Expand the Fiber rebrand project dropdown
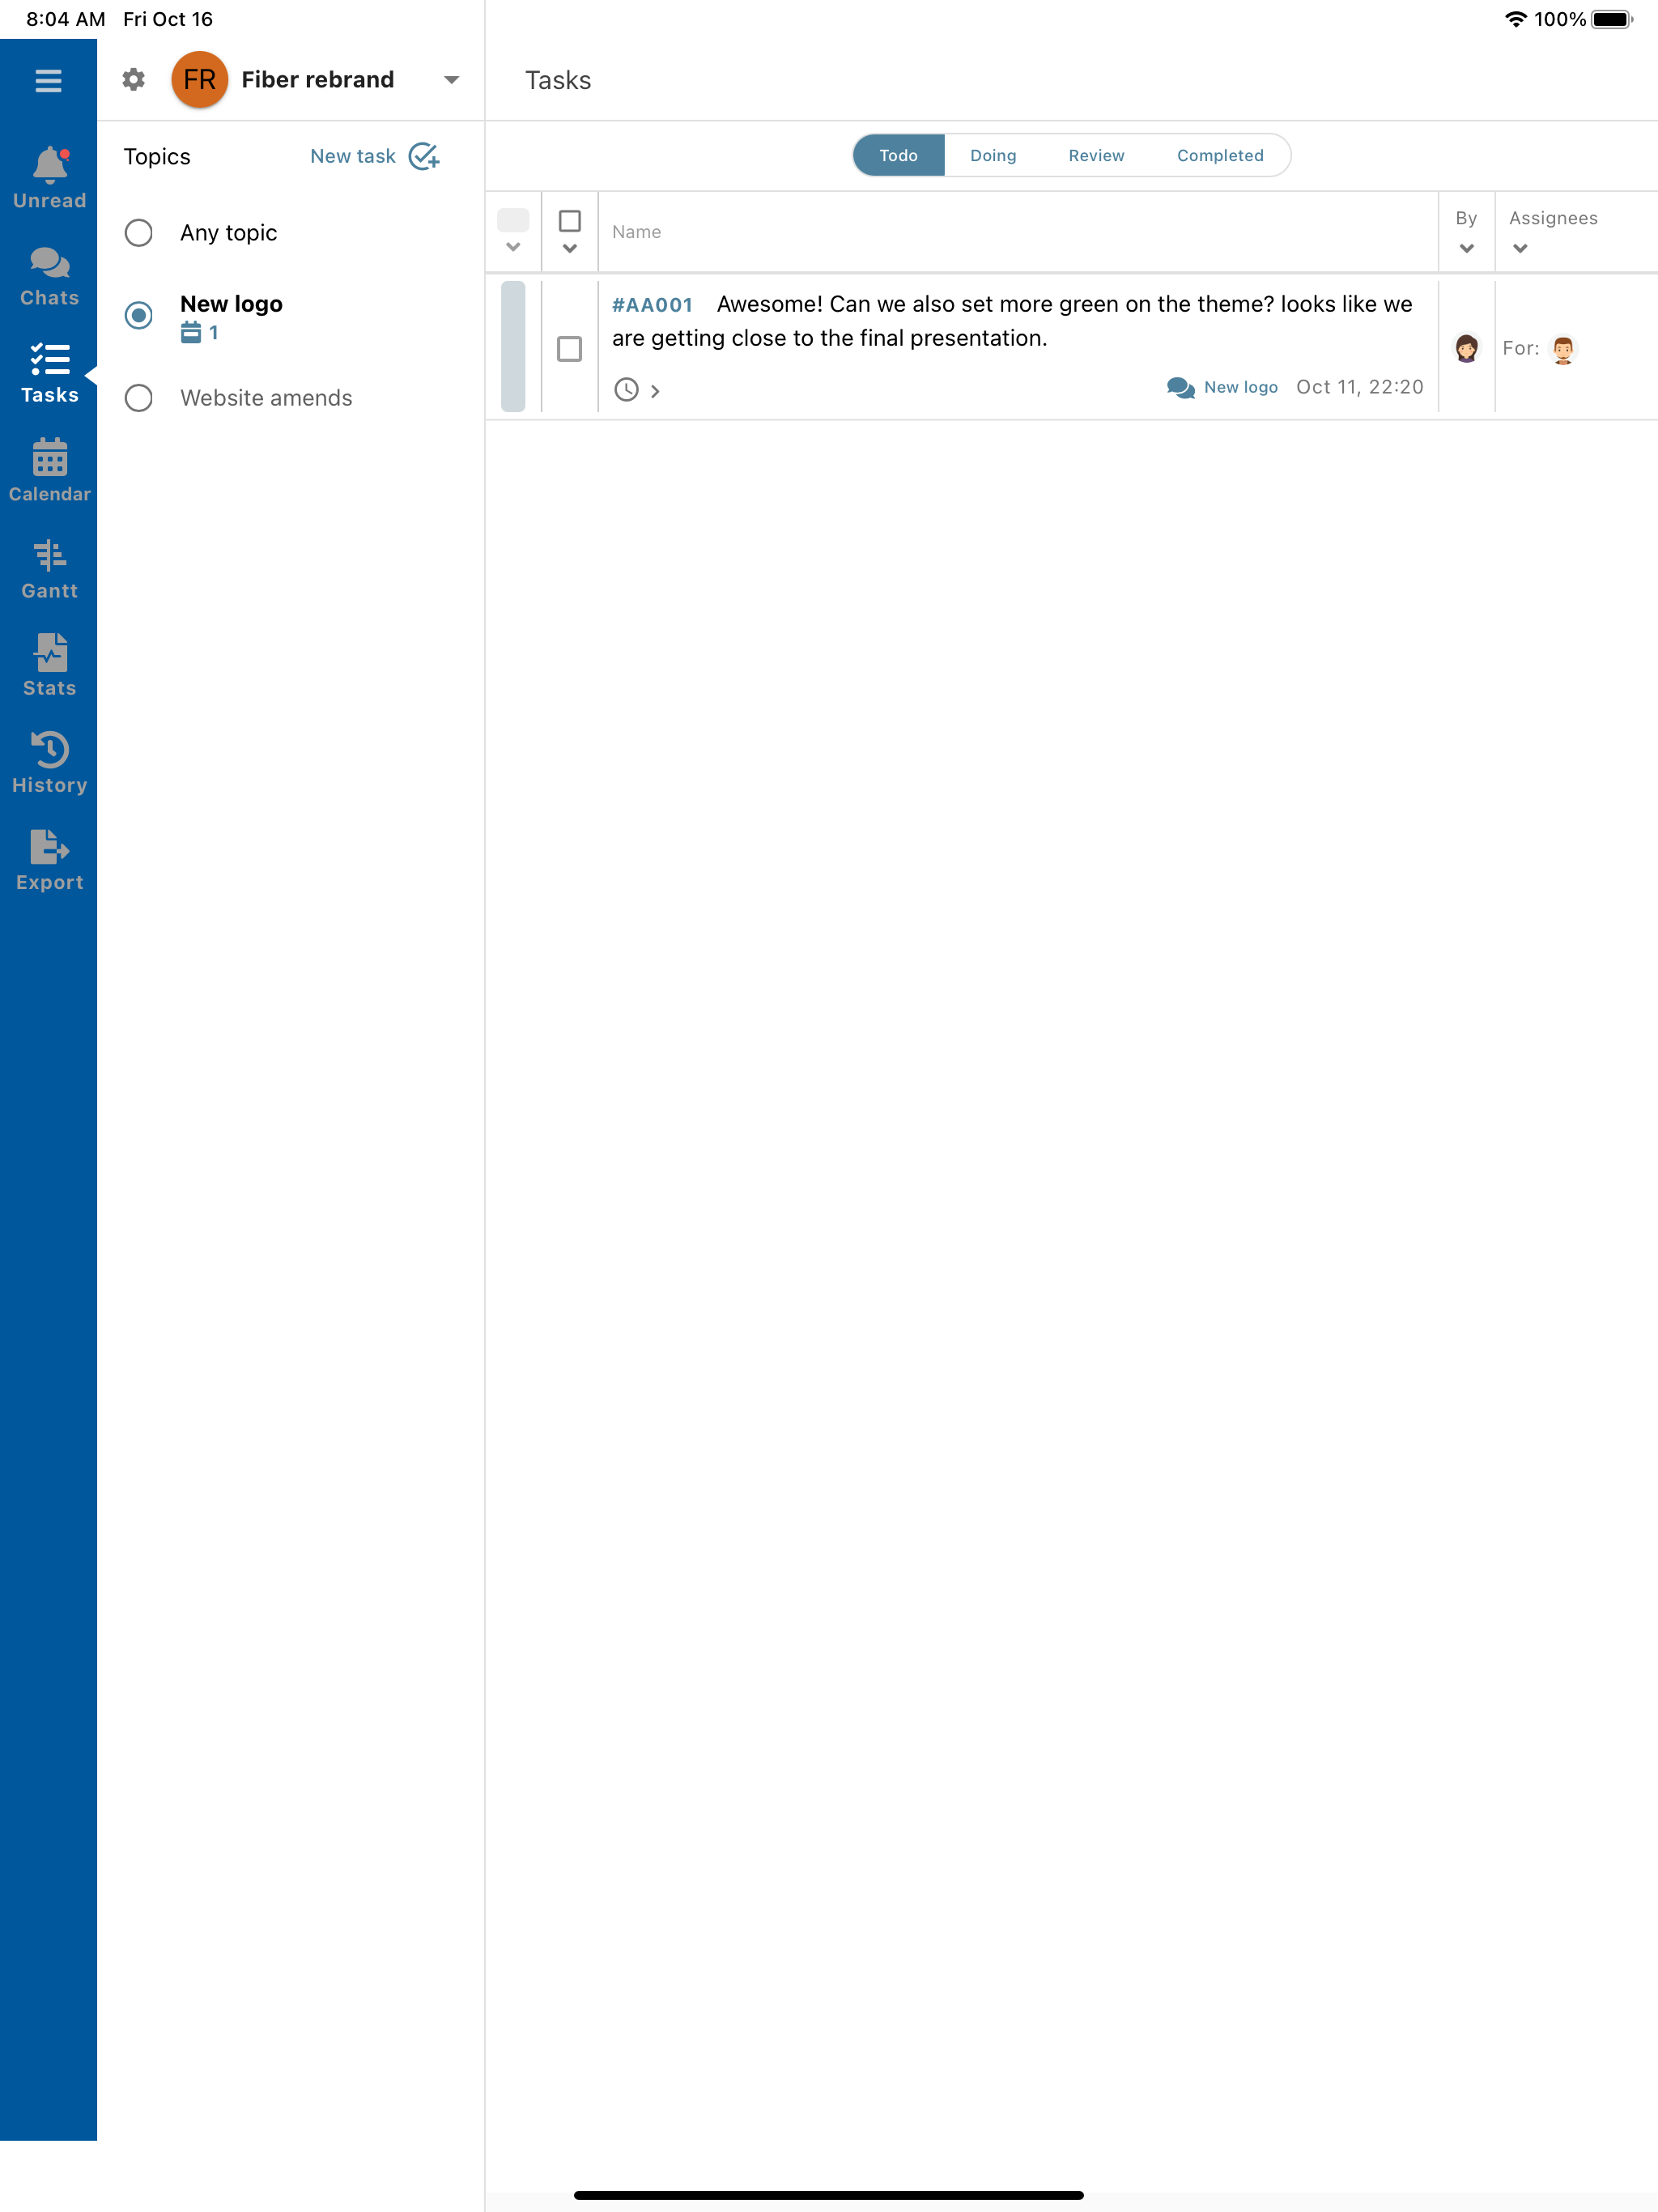 pyautogui.click(x=451, y=80)
